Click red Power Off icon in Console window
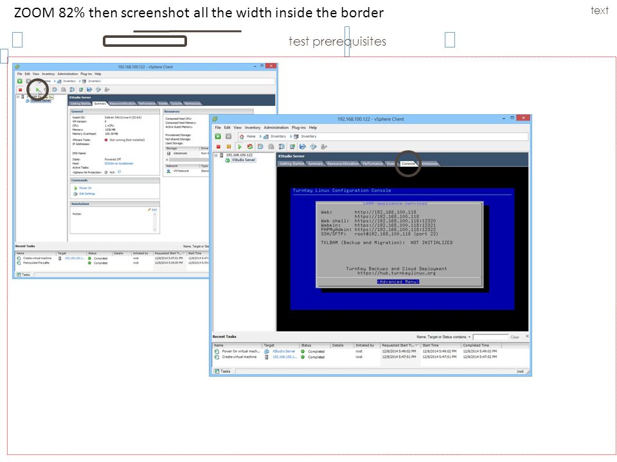 (219, 147)
